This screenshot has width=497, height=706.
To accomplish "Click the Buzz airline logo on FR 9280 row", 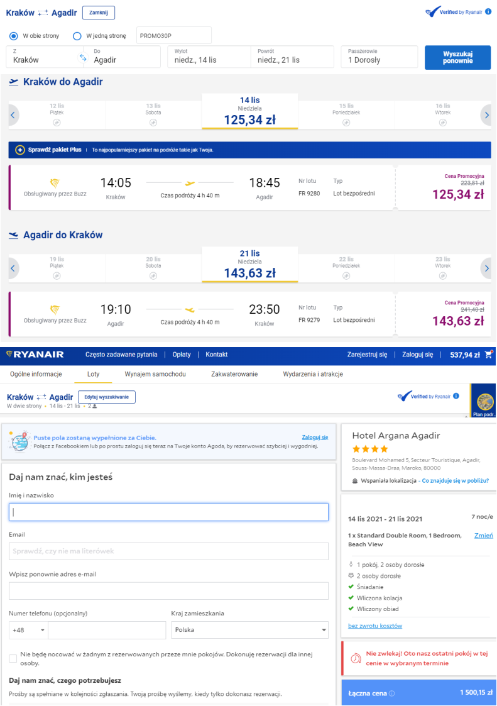I will [55, 183].
